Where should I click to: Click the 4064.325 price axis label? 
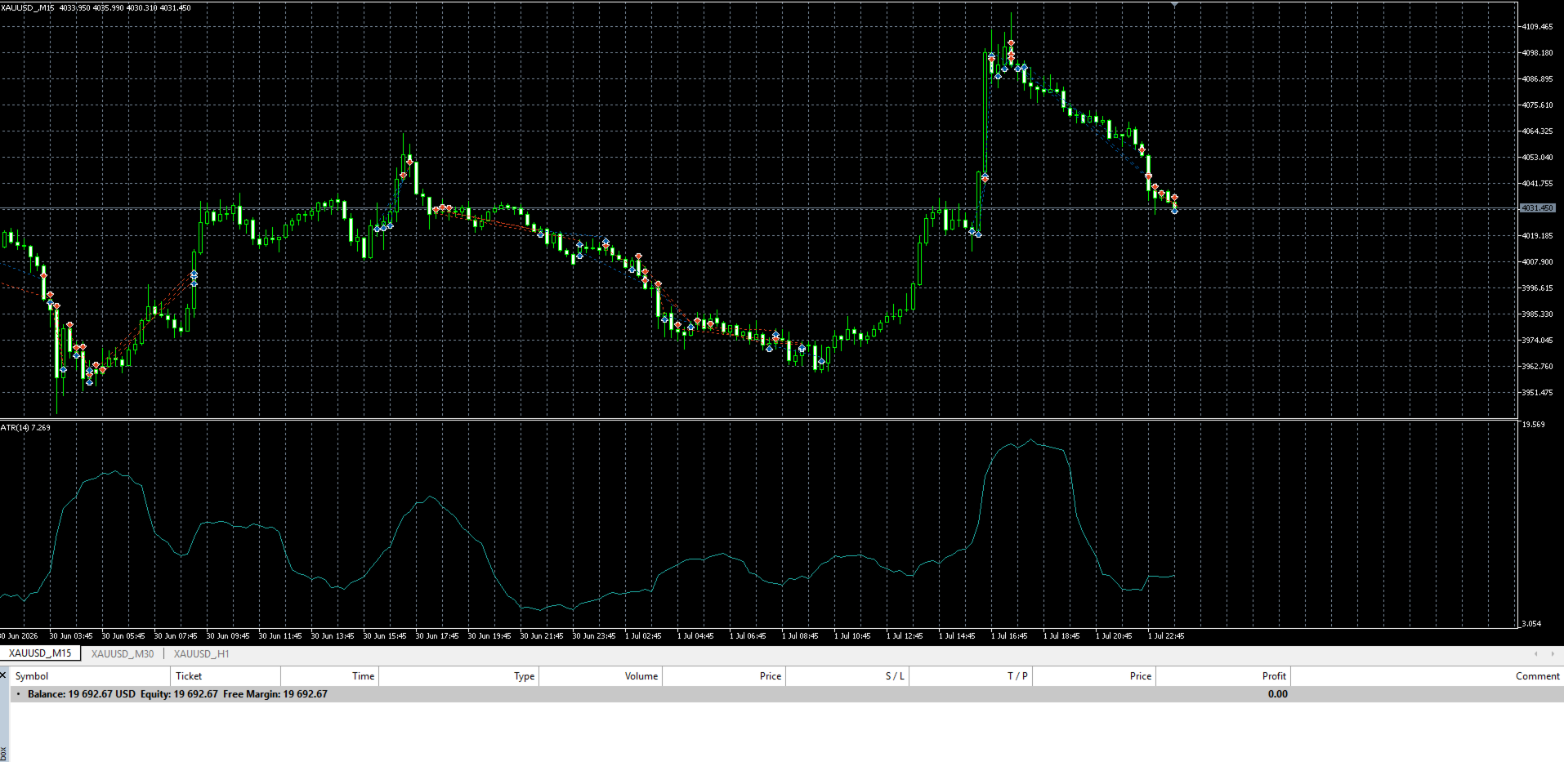tap(1537, 131)
